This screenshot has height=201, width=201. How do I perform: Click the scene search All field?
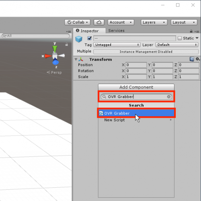pos(36,36)
